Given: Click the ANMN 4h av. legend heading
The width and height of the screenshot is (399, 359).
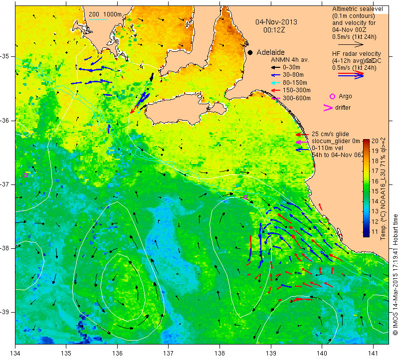Looking at the screenshot, I should pyautogui.click(x=290, y=60).
